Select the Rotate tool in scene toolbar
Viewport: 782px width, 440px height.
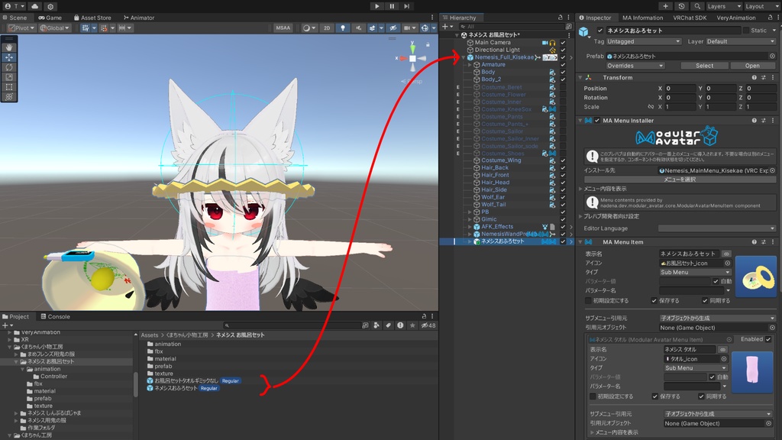[x=9, y=67]
